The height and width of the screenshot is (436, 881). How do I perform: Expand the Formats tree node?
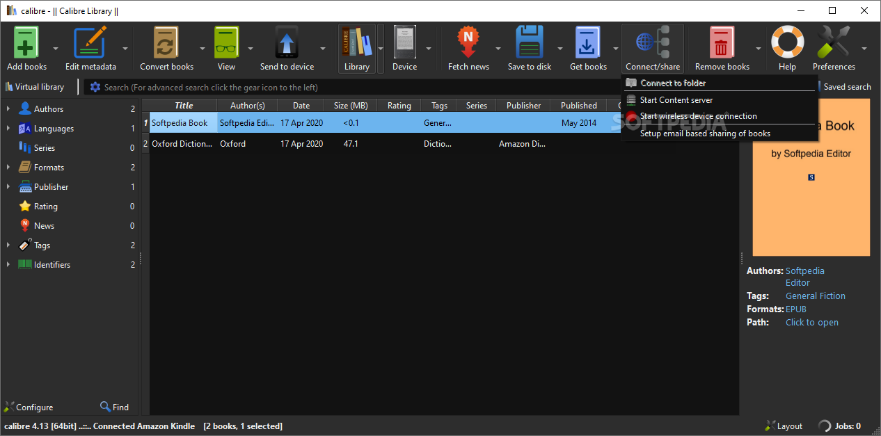click(x=8, y=168)
